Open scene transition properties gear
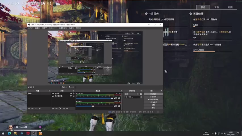This screenshot has width=242, height=136. pos(141,94)
